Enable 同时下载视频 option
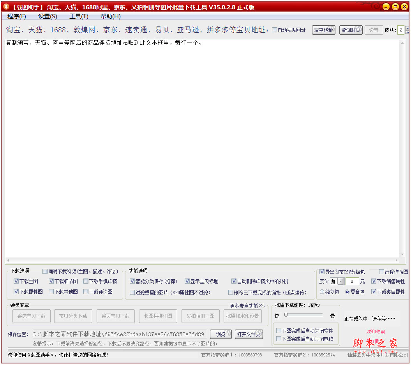The image size is (411, 365). click(x=45, y=271)
